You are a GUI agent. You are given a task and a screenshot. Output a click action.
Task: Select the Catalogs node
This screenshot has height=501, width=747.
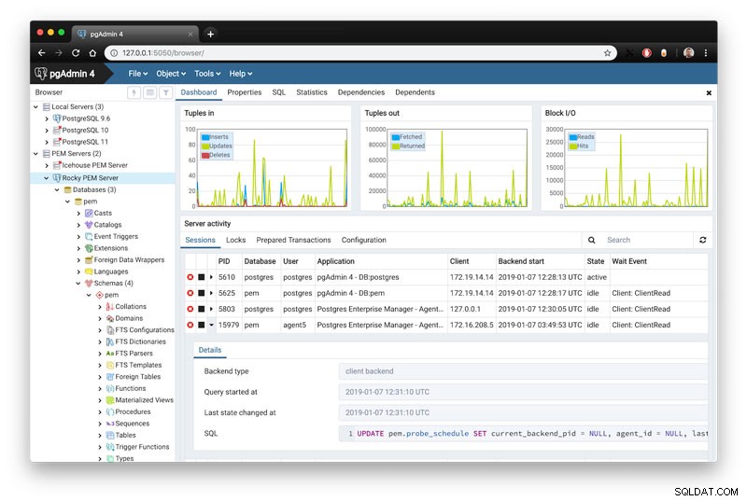coord(107,225)
